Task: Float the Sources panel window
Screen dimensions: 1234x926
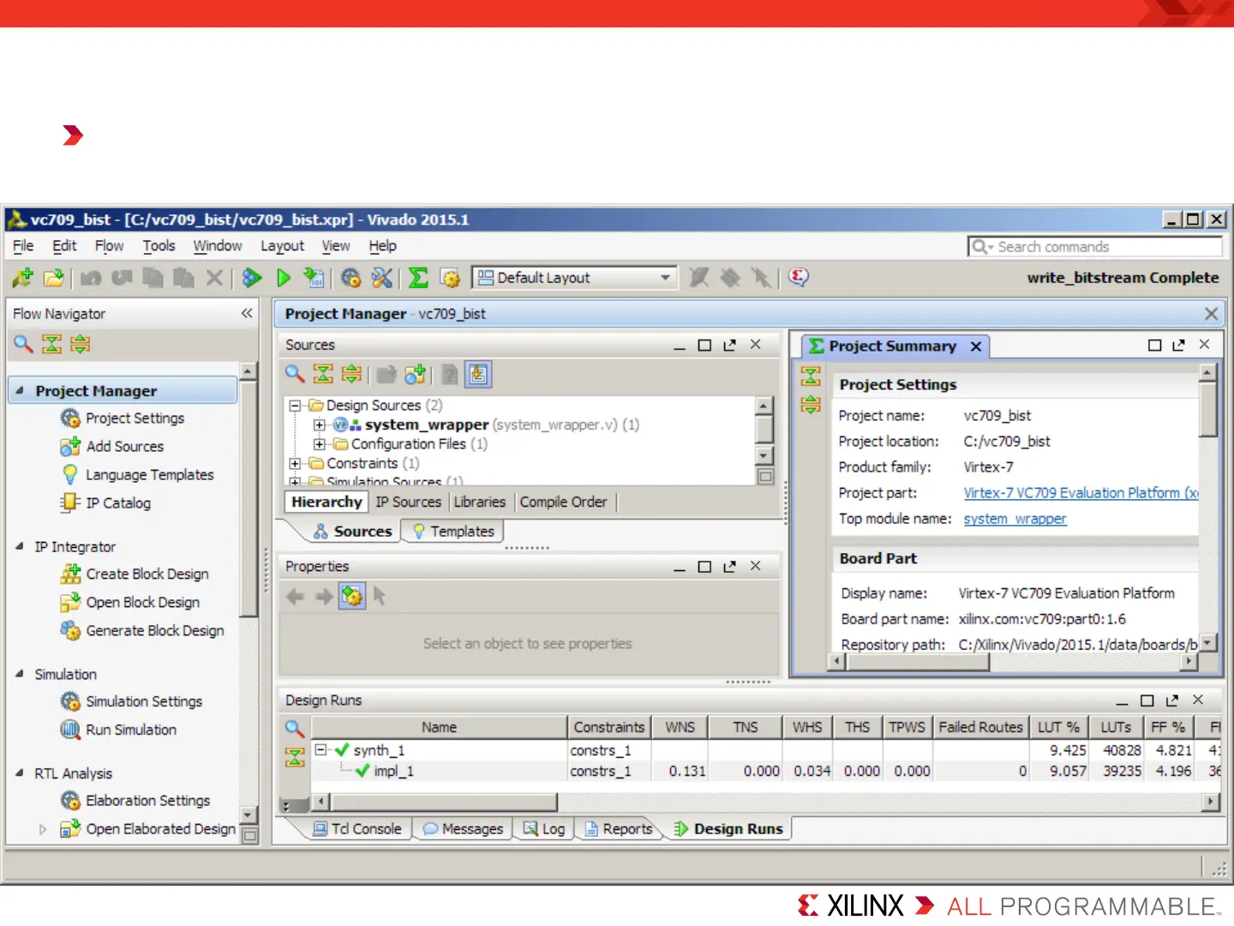Action: [x=729, y=345]
